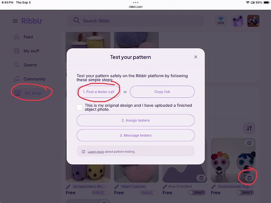
Task: Open settings gear on Customizable Sugar Skull pattern
Action: [x=249, y=143]
